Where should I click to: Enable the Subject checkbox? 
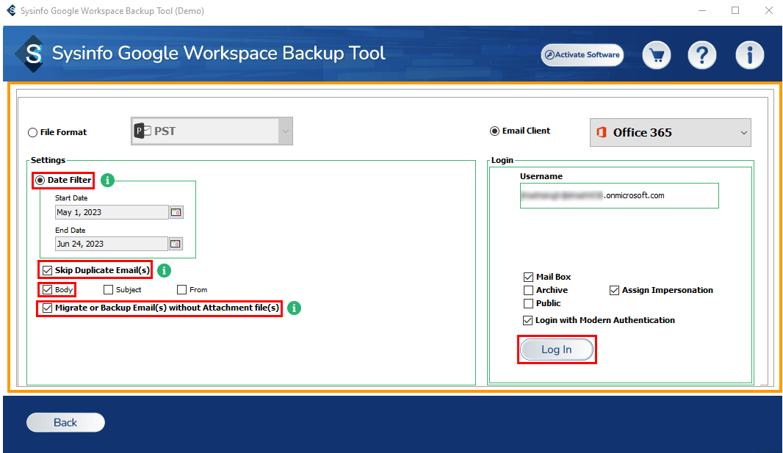pyautogui.click(x=109, y=290)
